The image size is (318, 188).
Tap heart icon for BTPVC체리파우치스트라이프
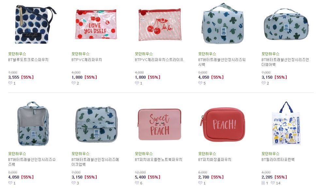click(137, 83)
